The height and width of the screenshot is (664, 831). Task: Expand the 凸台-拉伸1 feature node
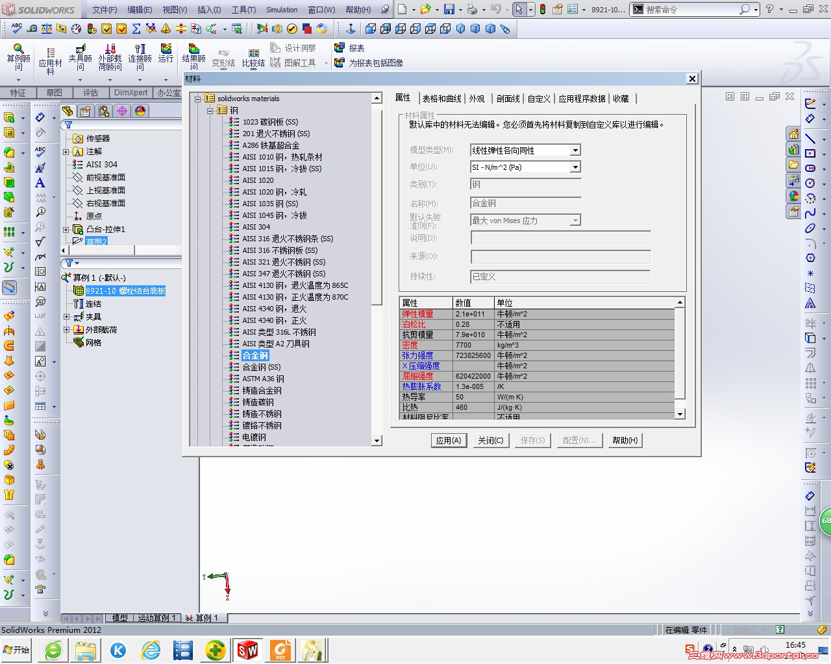(66, 230)
